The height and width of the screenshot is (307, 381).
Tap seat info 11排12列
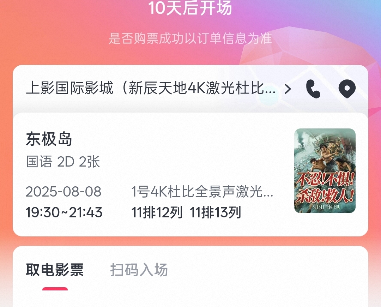click(157, 212)
